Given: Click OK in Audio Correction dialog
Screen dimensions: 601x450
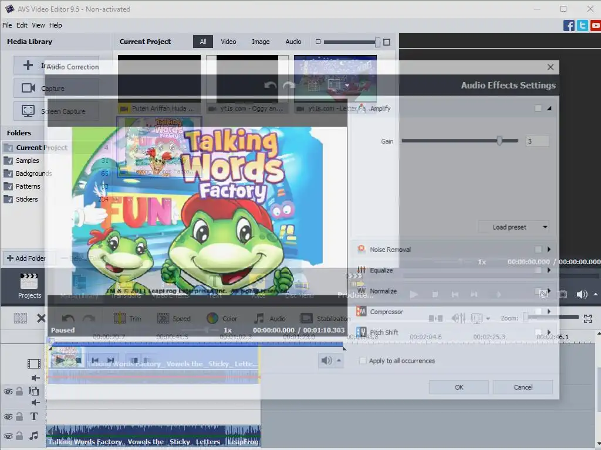Looking at the screenshot, I should coord(459,387).
